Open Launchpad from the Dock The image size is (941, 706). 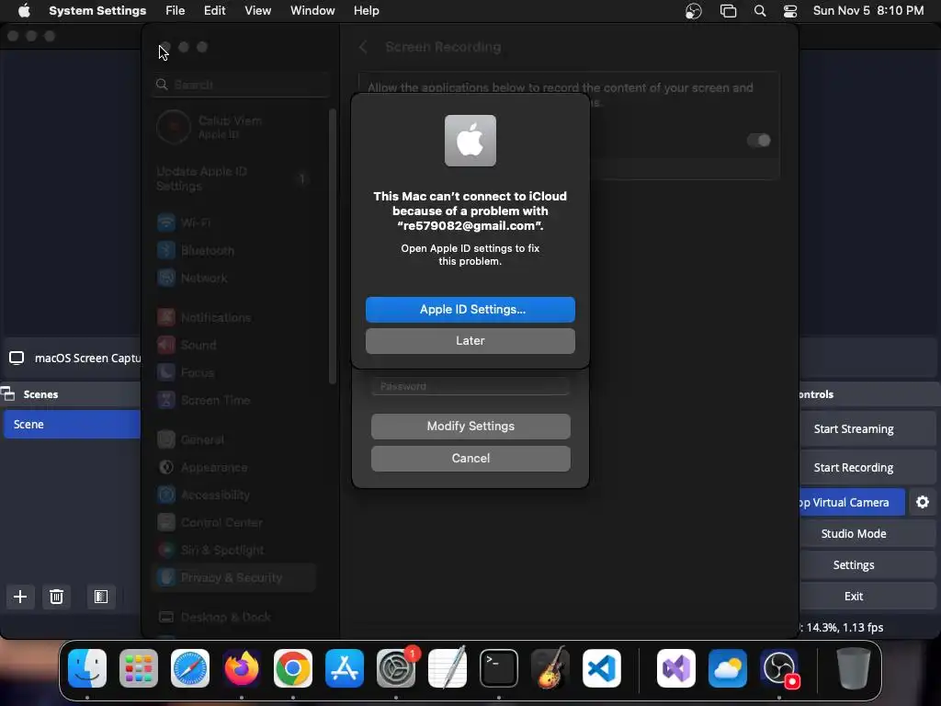coord(139,668)
